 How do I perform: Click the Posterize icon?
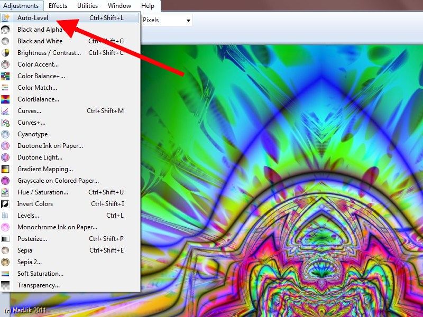(x=5, y=239)
